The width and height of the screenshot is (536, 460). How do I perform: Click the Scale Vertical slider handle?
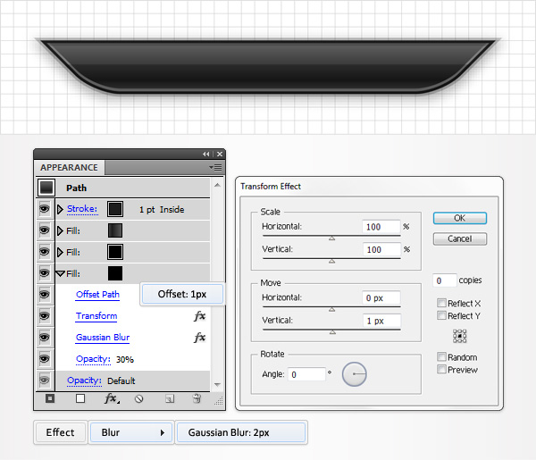pos(331,261)
